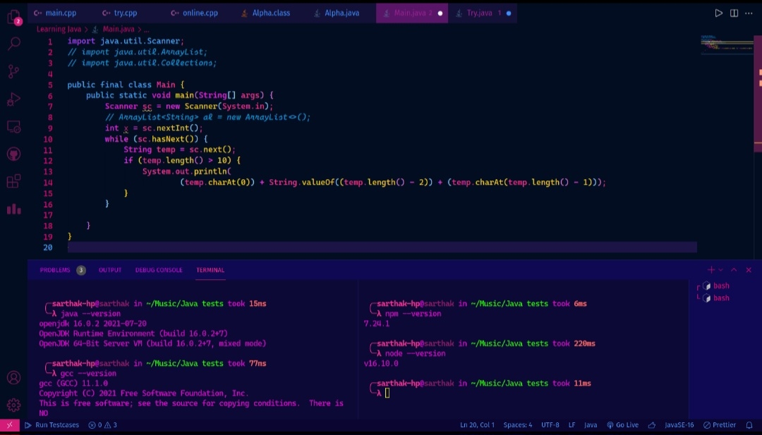This screenshot has width=762, height=435.
Task: Open the Search view icon
Action: point(13,44)
